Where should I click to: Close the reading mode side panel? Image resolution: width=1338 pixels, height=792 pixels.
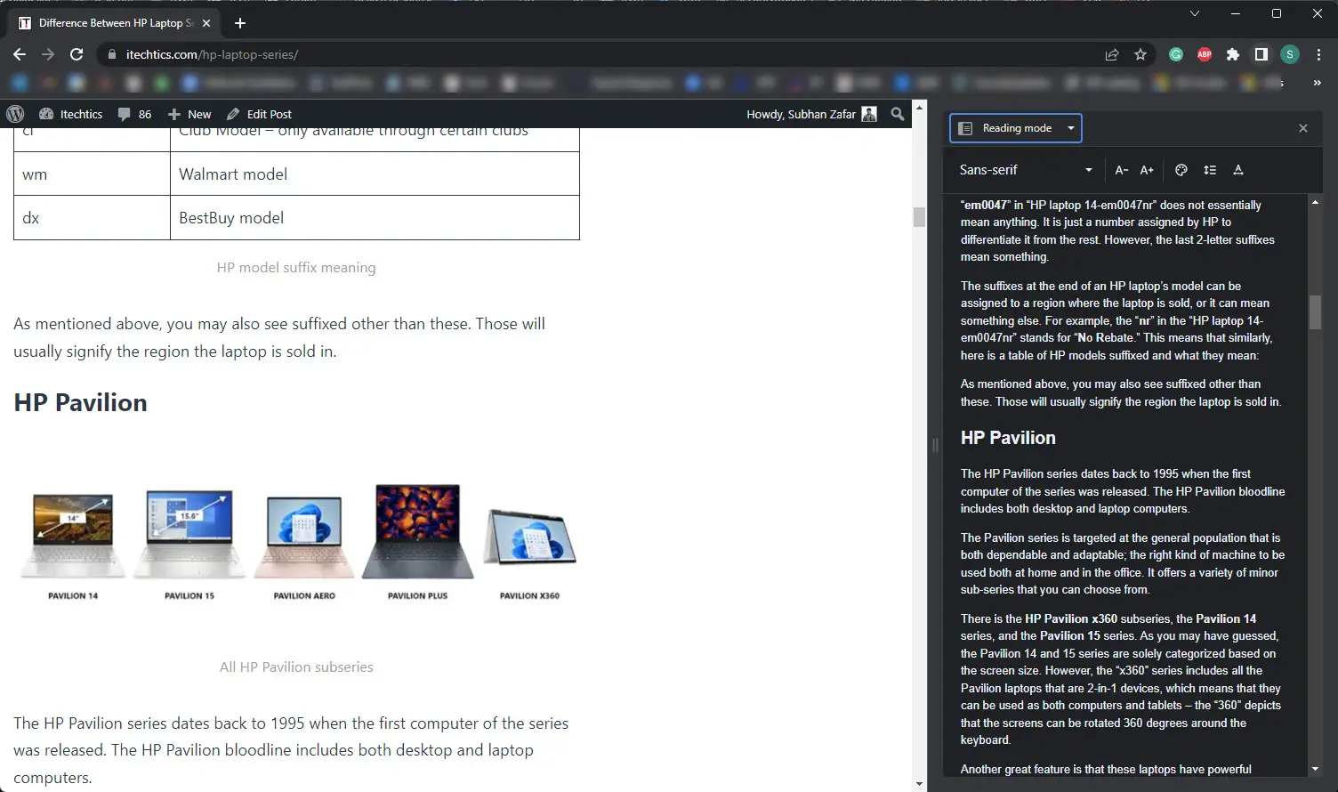(1303, 128)
